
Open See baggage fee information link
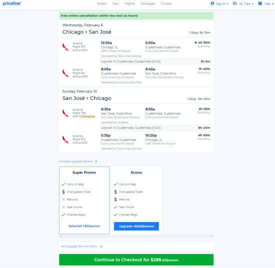(79, 246)
